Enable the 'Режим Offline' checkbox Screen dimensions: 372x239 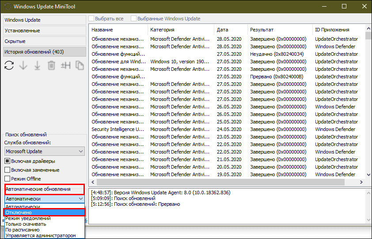(8, 179)
